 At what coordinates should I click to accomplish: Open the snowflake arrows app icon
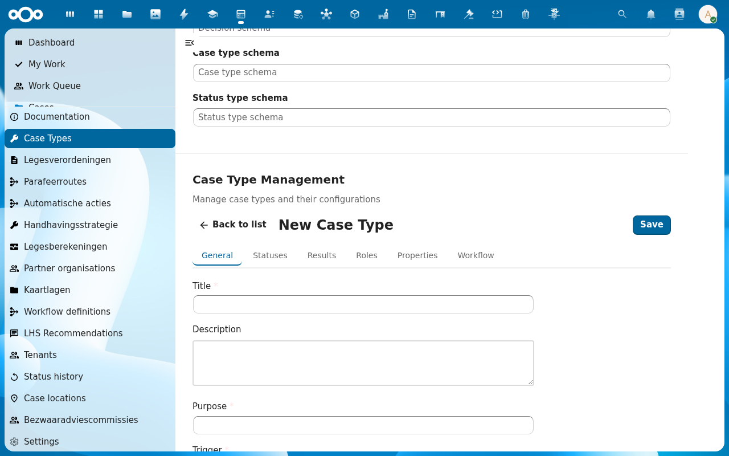[554, 14]
